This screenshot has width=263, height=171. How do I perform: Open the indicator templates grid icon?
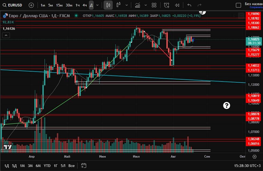pyautogui.click(x=154, y=5)
